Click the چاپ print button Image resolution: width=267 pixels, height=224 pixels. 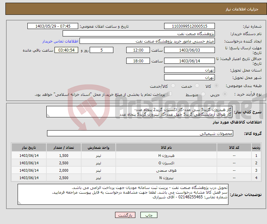[149, 215]
